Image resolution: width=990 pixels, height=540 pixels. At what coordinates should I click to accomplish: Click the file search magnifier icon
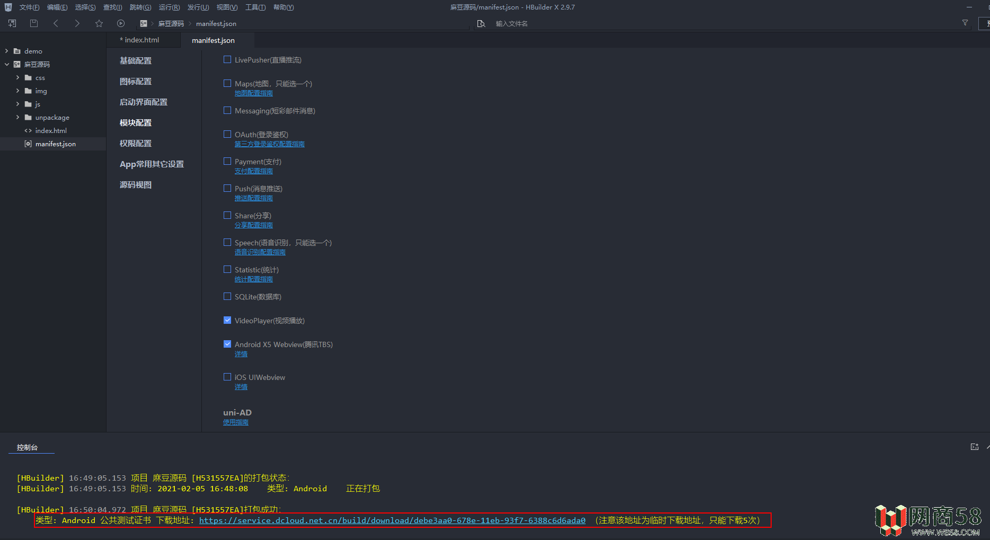click(x=481, y=23)
